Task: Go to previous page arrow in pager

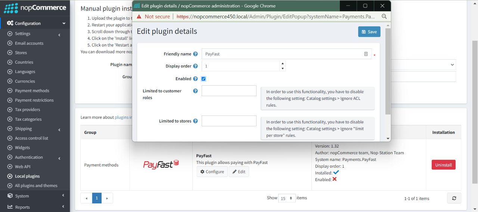Action: pyautogui.click(x=86, y=198)
